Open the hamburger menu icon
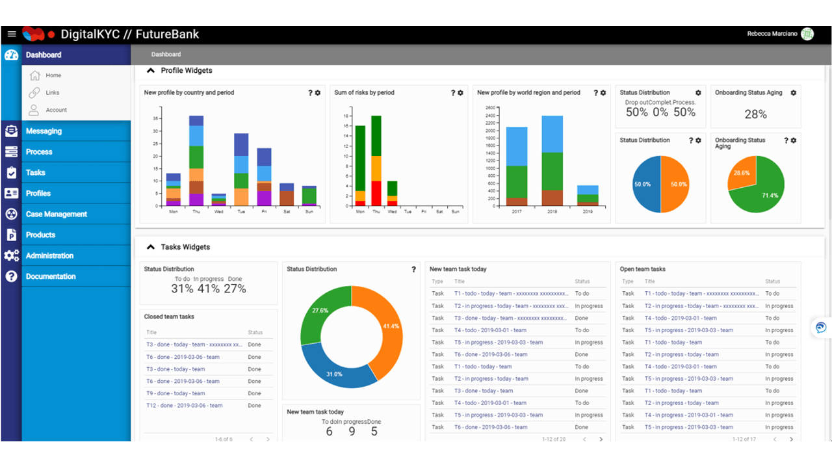 click(12, 34)
